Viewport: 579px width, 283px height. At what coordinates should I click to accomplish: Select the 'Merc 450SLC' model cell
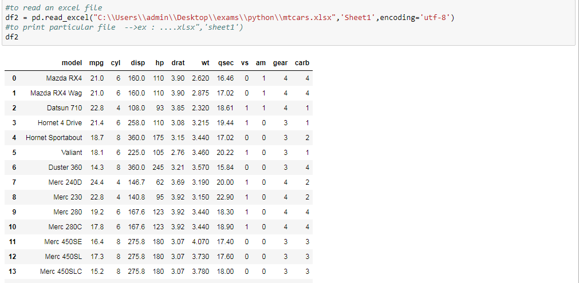click(61, 272)
